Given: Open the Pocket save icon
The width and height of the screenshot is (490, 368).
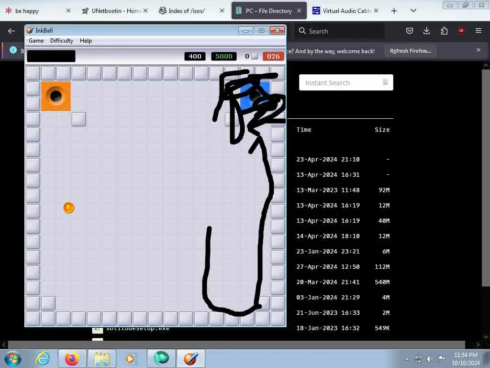Looking at the screenshot, I should click(x=410, y=31).
